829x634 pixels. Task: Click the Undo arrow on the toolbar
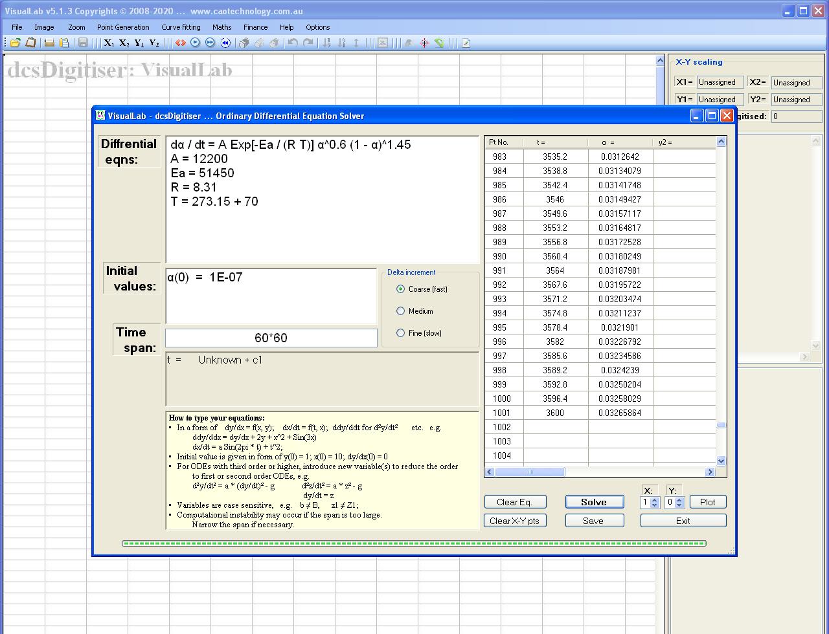[293, 43]
